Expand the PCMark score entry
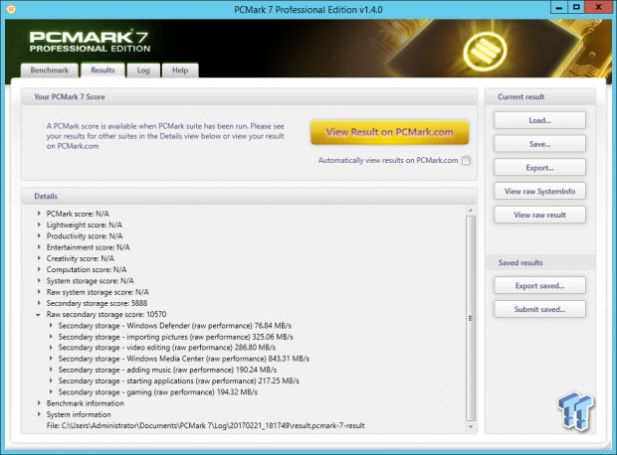The image size is (617, 455). 40,214
